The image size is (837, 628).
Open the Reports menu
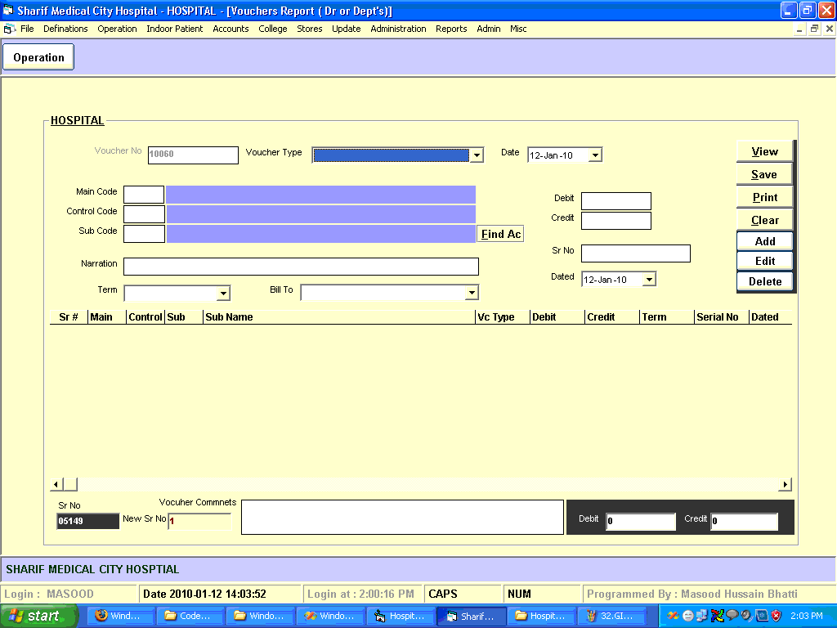coord(451,29)
